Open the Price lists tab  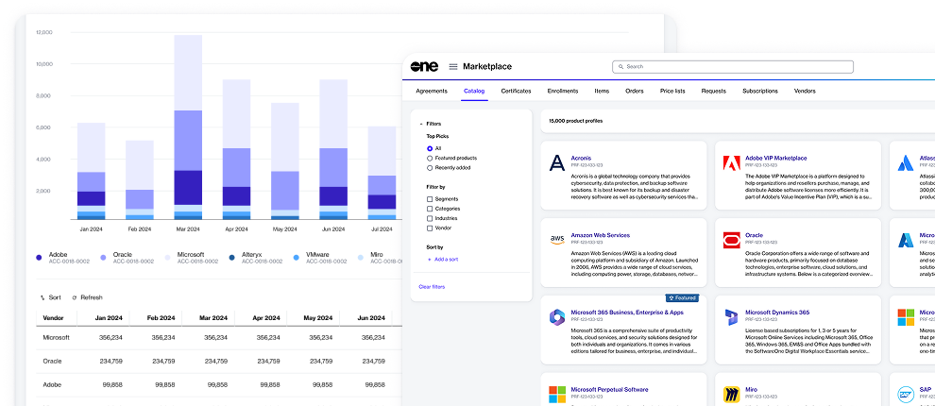pyautogui.click(x=672, y=91)
